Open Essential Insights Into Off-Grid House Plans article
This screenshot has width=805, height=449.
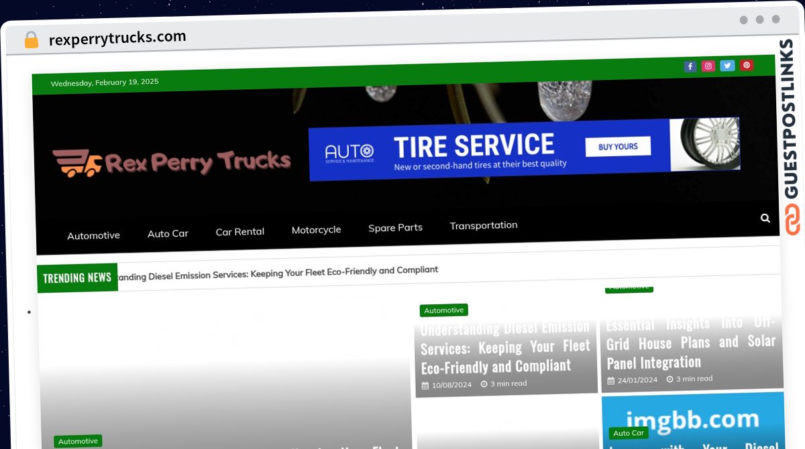691,343
